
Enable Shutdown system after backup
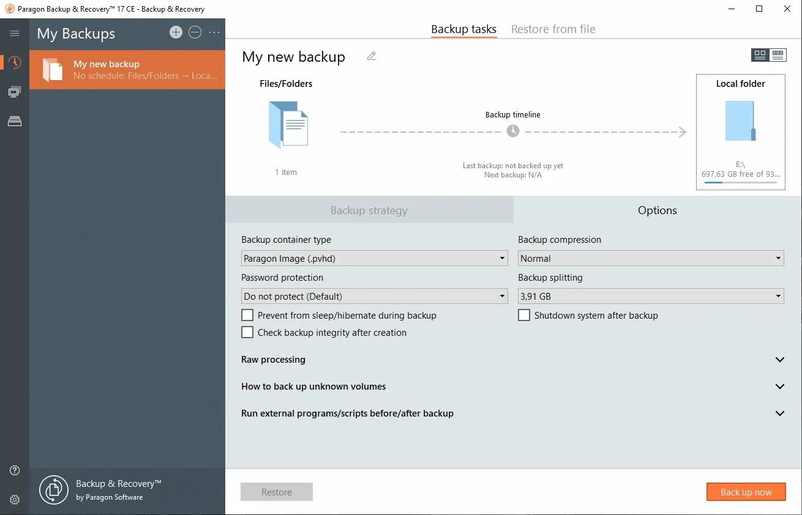coord(524,315)
